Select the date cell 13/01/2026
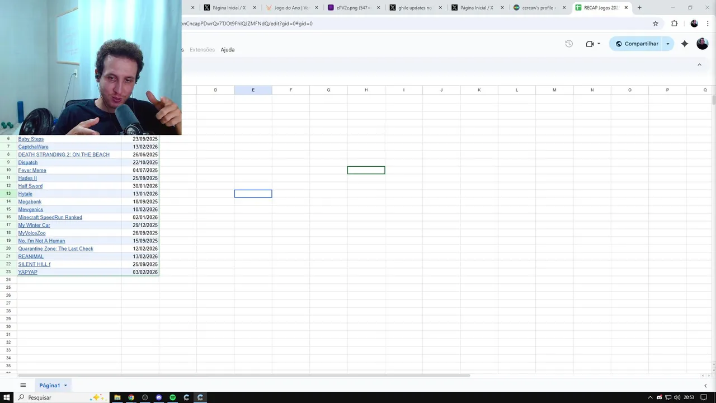 pos(140,194)
